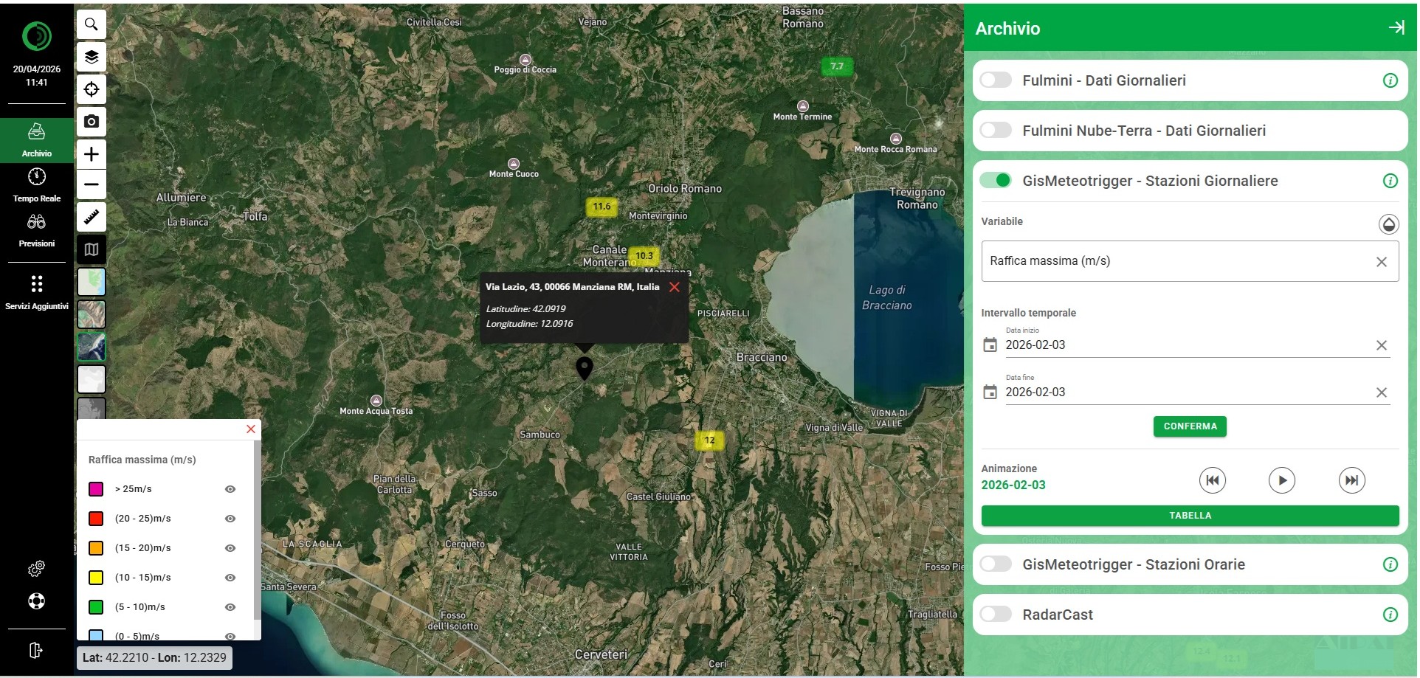This screenshot has height=678, width=1420.
Task: Center map with the locate crosshair icon
Action: tap(92, 89)
